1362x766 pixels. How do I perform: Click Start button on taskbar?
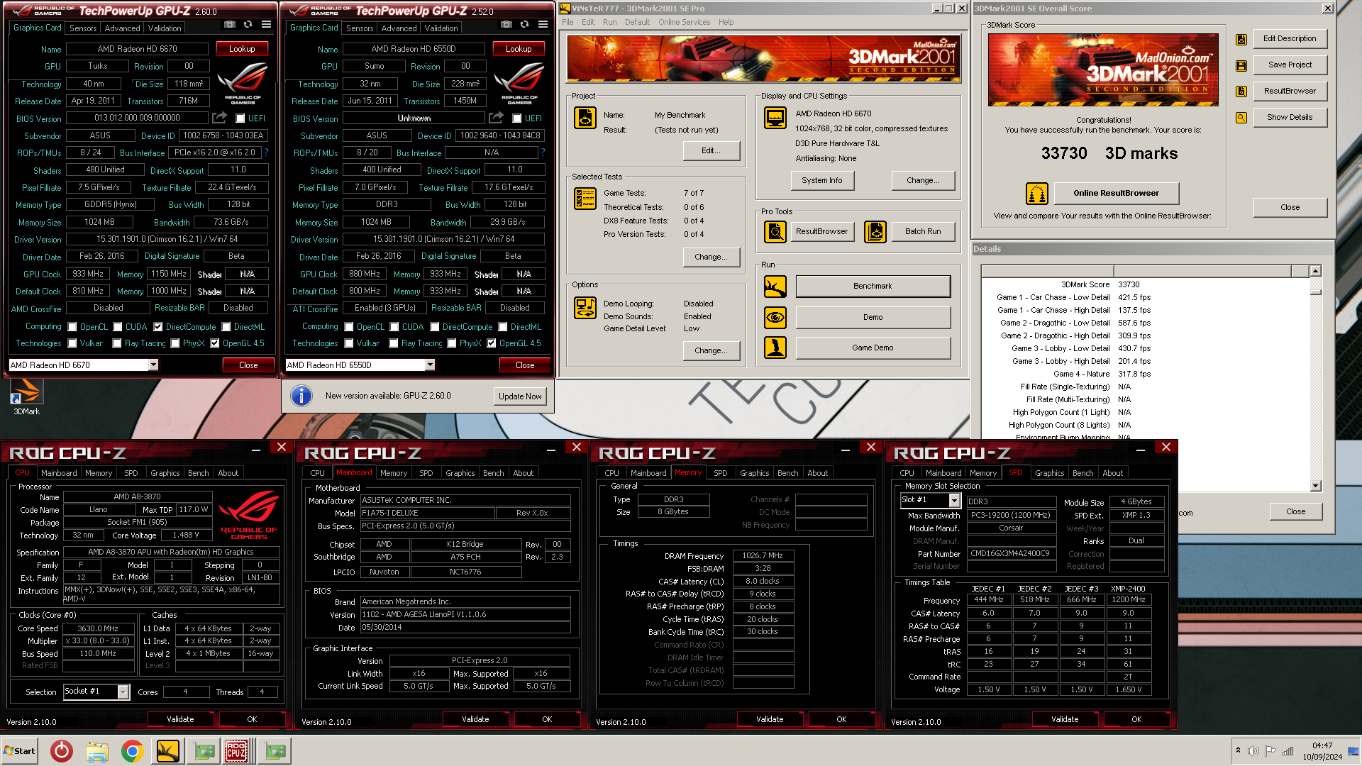coord(19,751)
